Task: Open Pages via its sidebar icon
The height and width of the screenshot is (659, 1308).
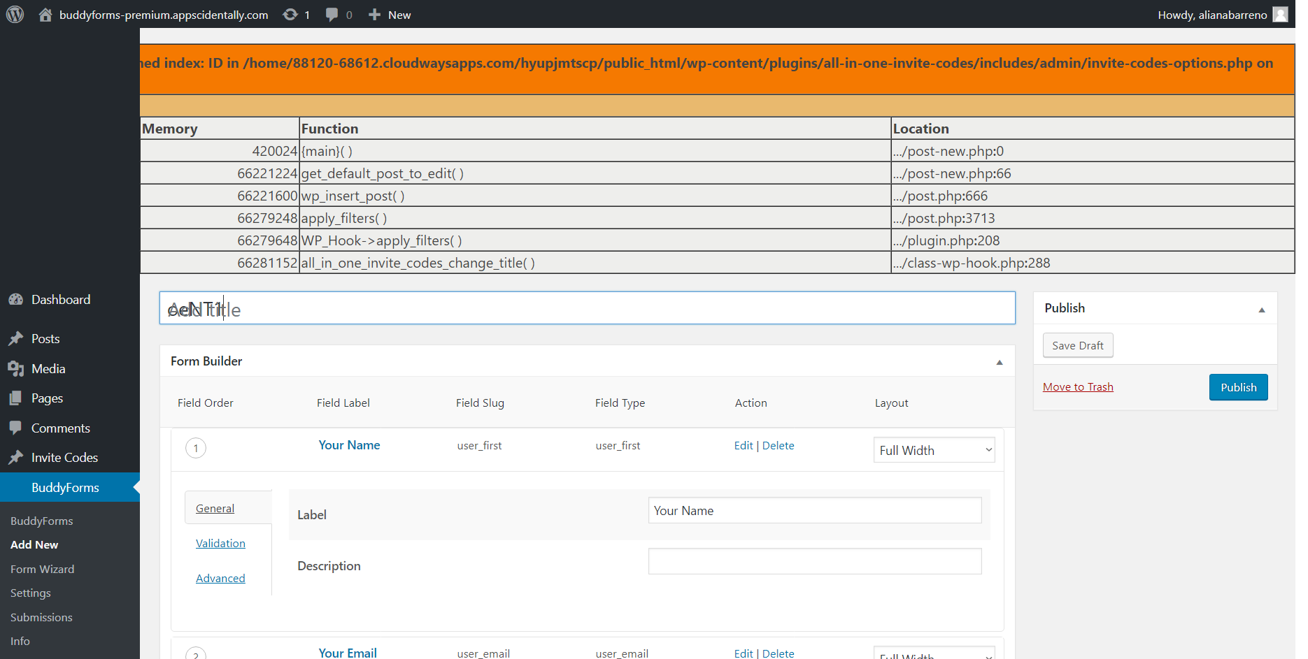Action: tap(16, 398)
